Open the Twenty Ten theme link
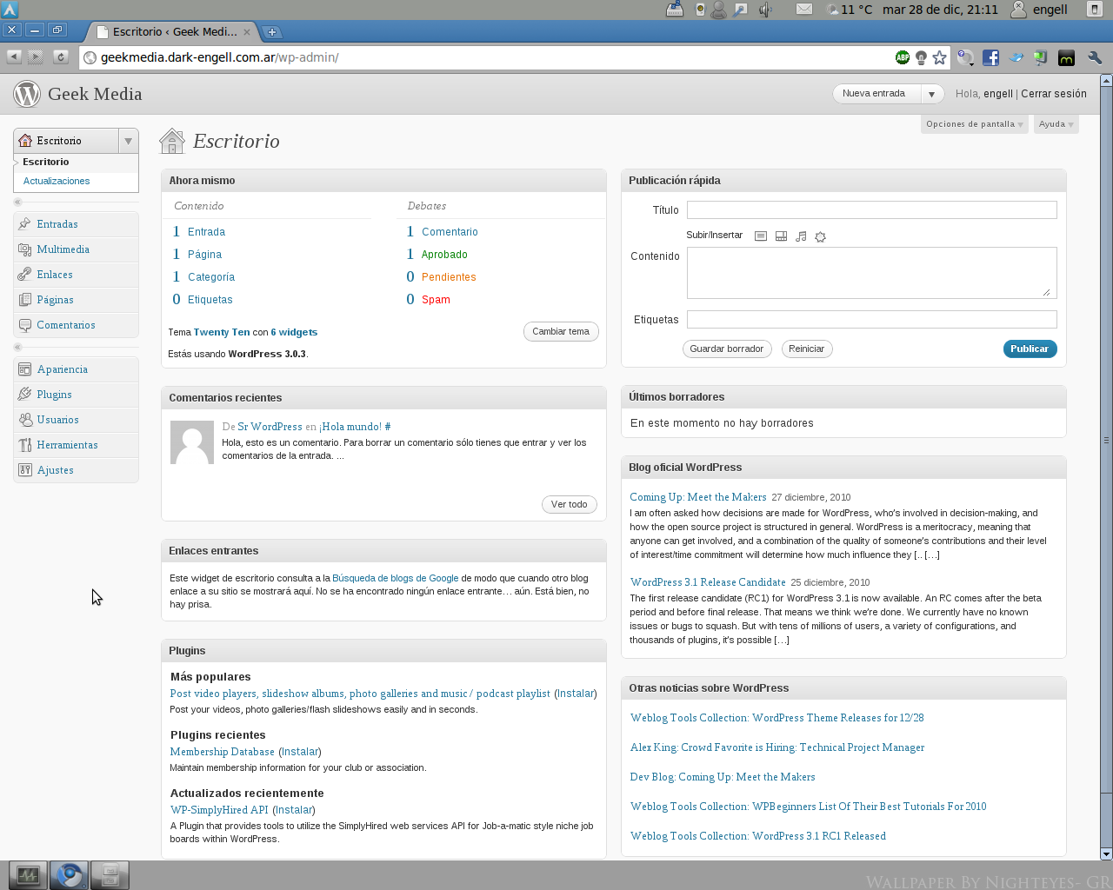 pyautogui.click(x=222, y=332)
